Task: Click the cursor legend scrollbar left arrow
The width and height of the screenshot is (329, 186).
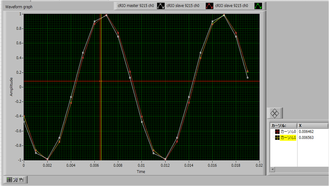Action: click(273, 169)
